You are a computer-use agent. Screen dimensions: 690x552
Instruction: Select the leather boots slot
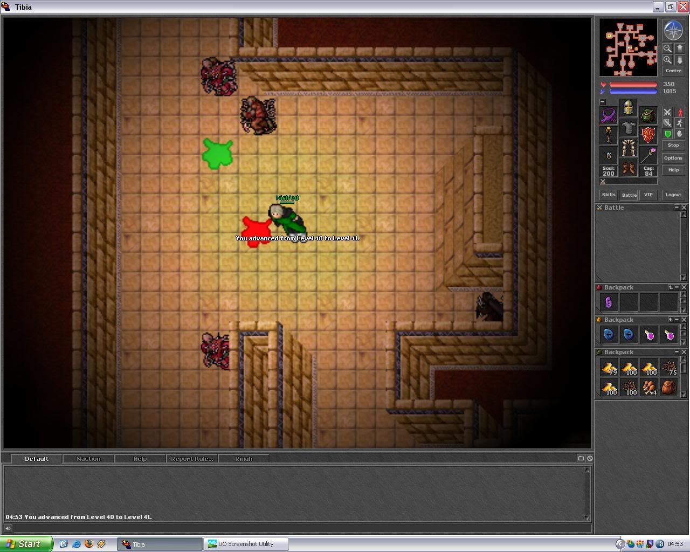tap(629, 167)
